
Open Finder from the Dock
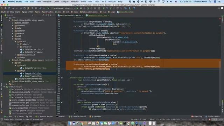point(70,123)
